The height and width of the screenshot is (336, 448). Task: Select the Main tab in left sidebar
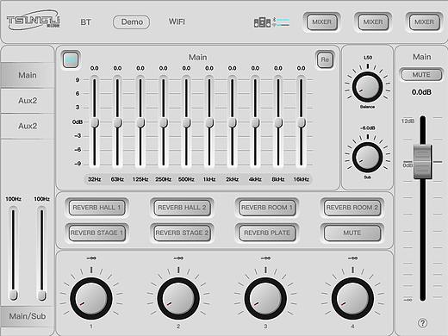click(28, 75)
